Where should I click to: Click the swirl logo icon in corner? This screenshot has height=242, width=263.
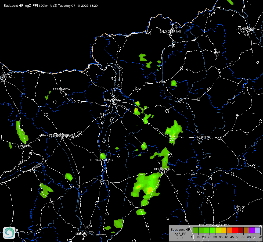[9, 233]
